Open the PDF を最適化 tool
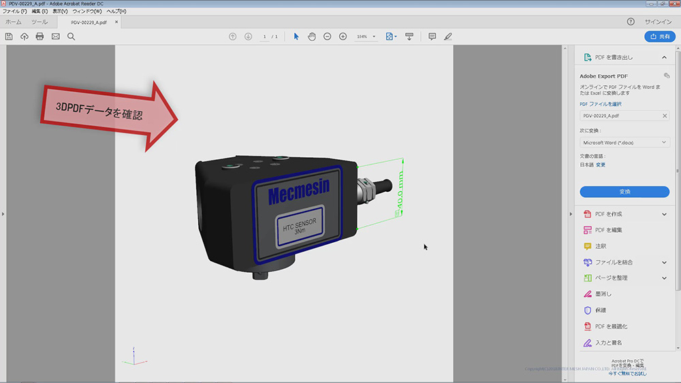This screenshot has width=681, height=383. tap(611, 326)
